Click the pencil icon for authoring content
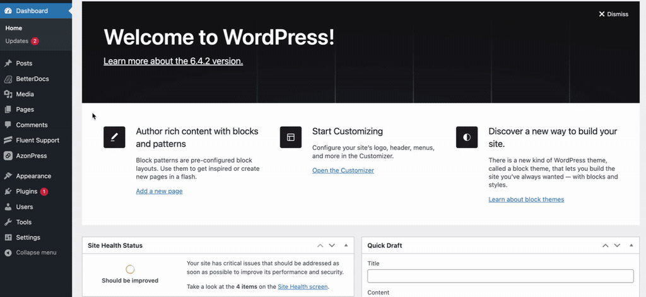Image resolution: width=646 pixels, height=297 pixels. pyautogui.click(x=114, y=137)
